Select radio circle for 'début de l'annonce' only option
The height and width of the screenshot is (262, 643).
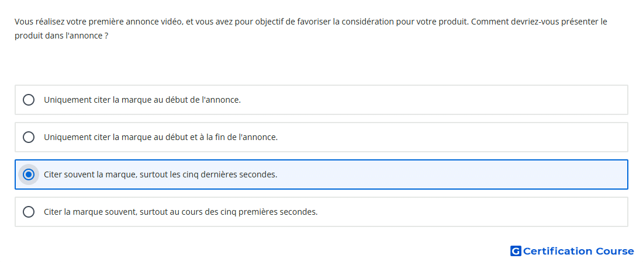point(28,100)
